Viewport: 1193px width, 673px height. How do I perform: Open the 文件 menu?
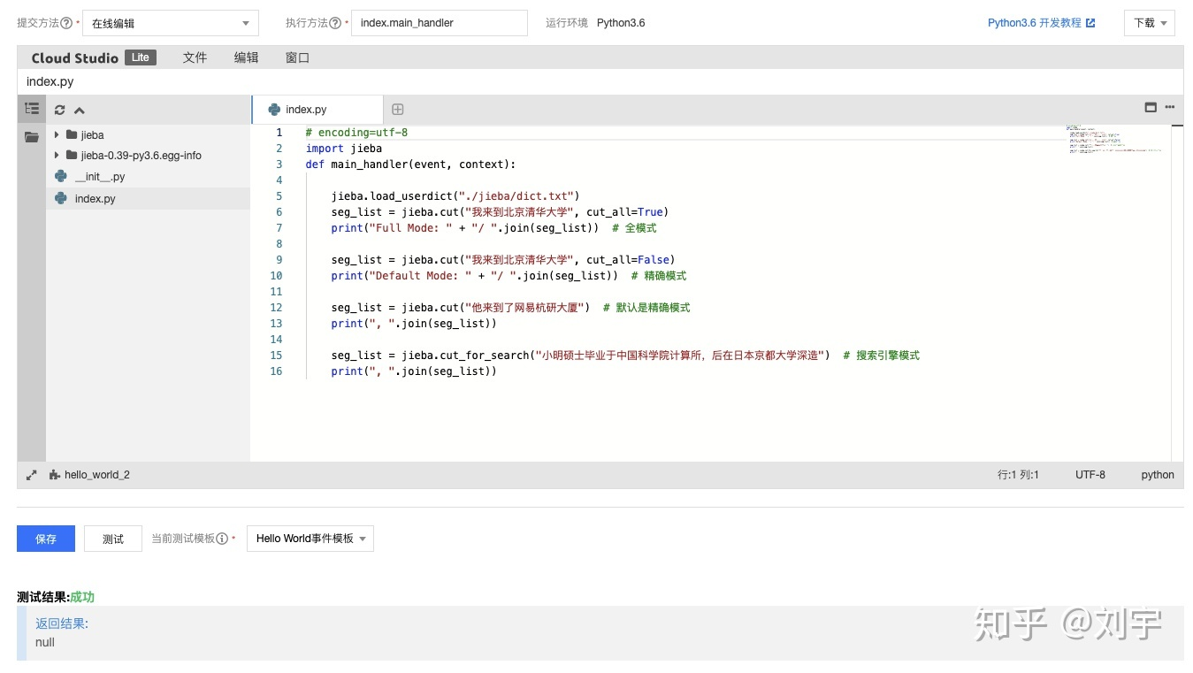pyautogui.click(x=195, y=57)
